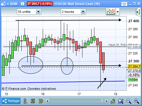142x106 pixels.
Task: Click the zoom in magnifier icon
Action: (137, 101)
